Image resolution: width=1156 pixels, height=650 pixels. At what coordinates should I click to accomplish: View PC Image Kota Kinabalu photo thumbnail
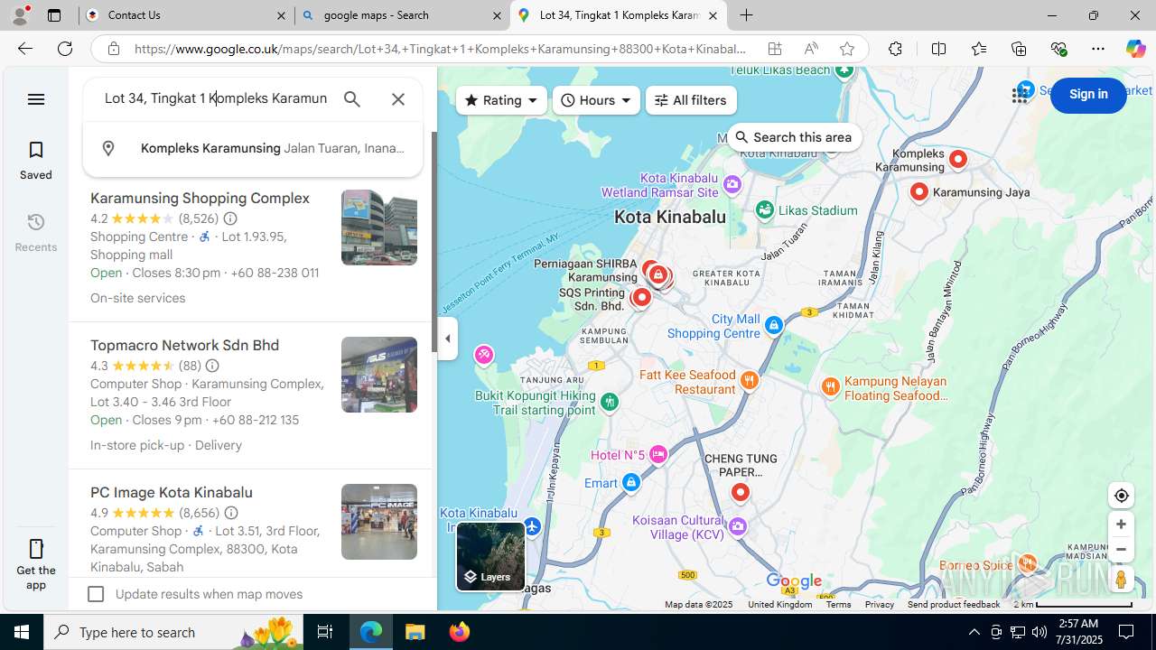pos(379,522)
